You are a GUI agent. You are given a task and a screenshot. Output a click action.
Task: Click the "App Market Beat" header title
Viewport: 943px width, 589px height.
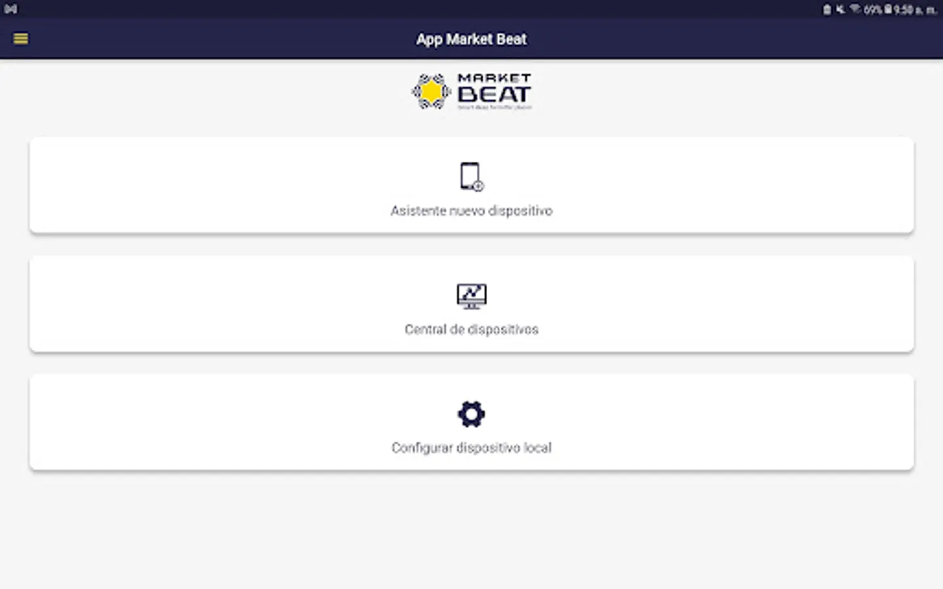point(471,39)
